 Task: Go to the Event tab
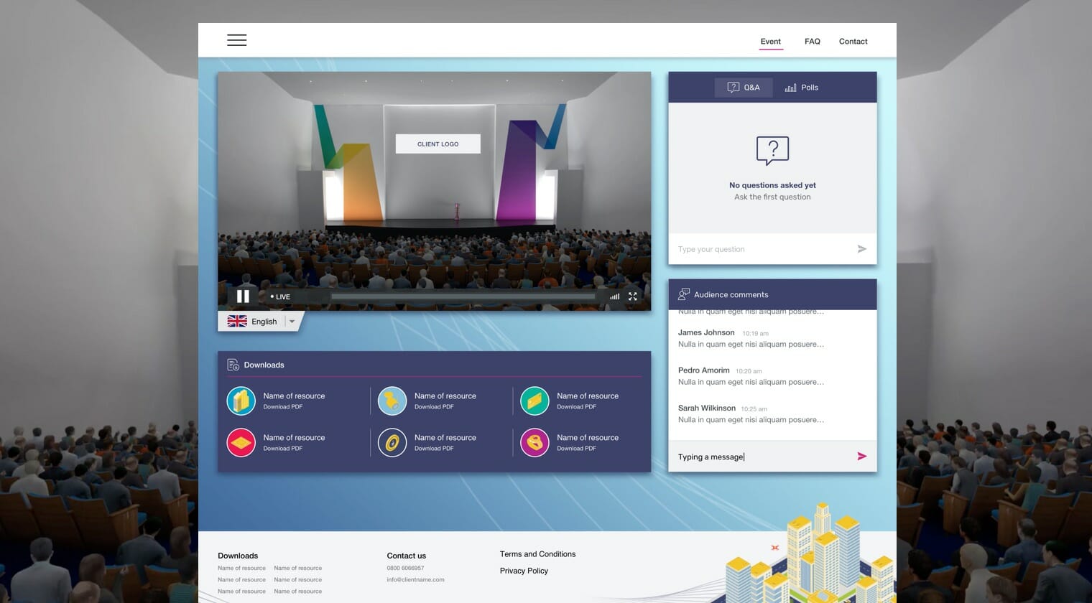tap(771, 42)
